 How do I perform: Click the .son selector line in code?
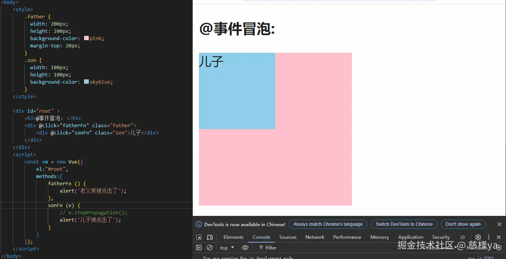pos(33,60)
